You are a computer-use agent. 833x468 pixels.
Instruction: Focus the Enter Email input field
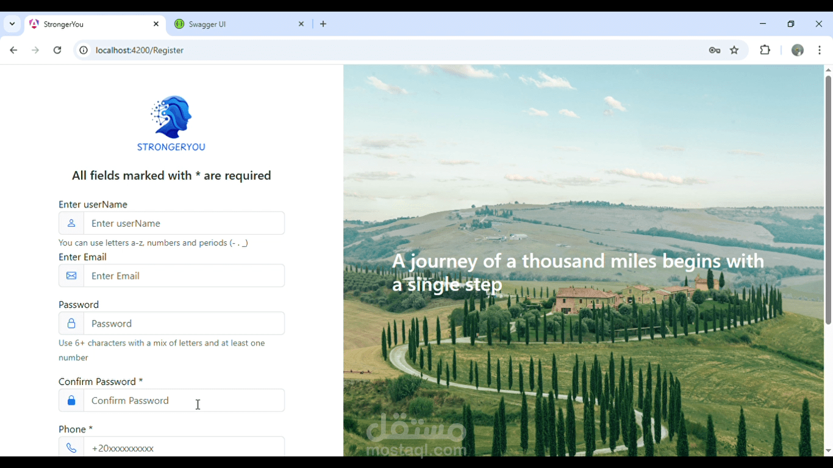pos(184,275)
